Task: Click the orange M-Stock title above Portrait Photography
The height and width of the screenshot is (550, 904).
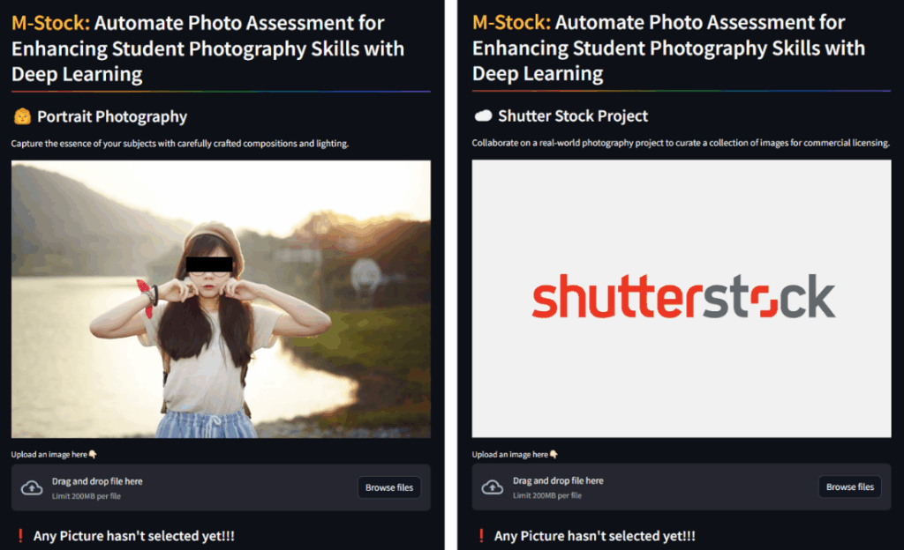Action: pos(50,24)
